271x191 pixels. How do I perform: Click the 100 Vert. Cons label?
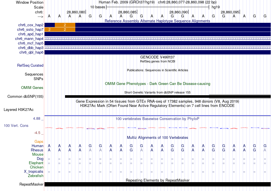click(16, 126)
